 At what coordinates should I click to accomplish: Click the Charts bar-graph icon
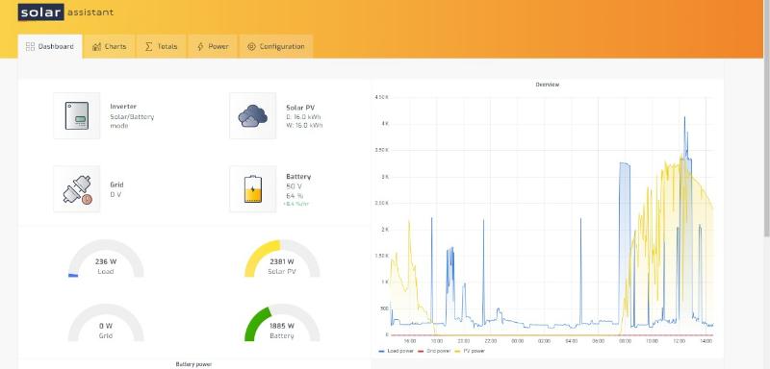[x=96, y=46]
